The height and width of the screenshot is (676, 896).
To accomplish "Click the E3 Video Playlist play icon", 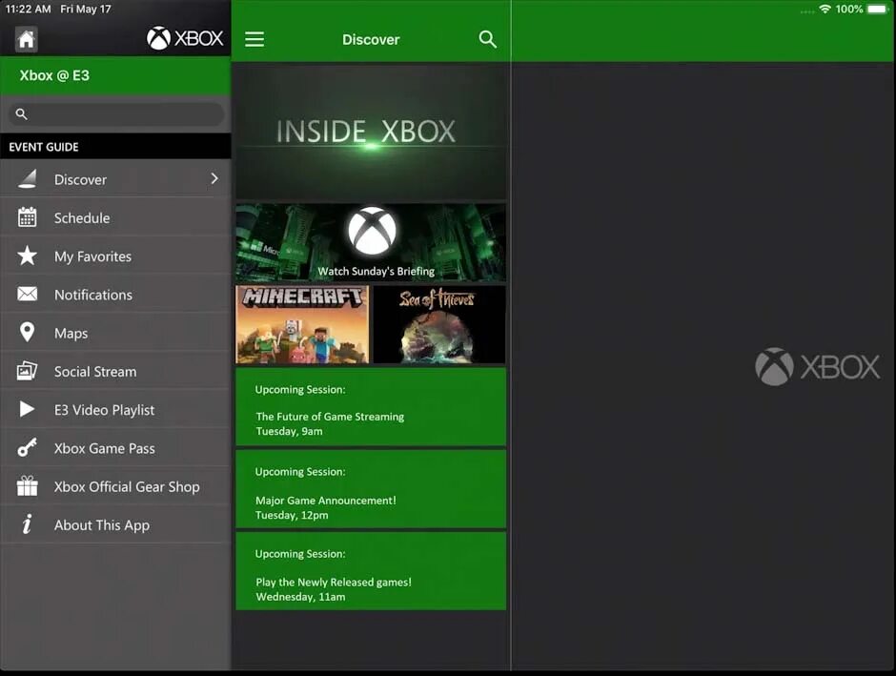I will [x=27, y=409].
